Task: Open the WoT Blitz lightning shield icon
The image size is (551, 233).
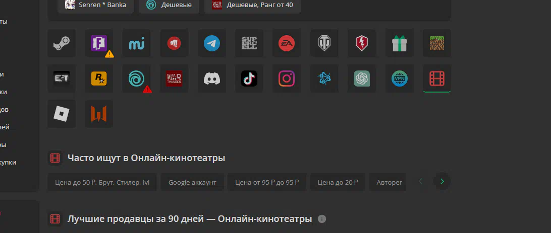Action: [362, 43]
